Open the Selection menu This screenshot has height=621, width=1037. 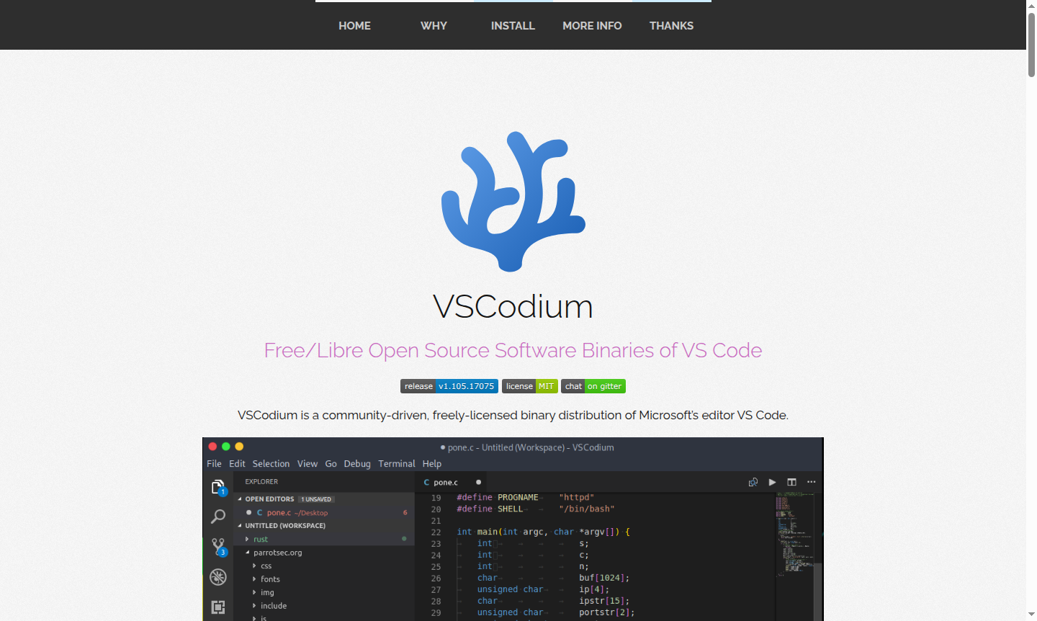[271, 463]
